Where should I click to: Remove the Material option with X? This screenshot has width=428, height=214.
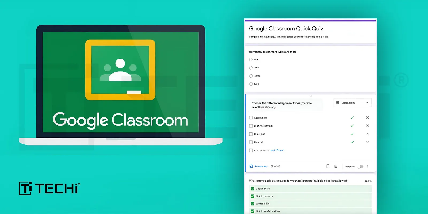coord(368,142)
